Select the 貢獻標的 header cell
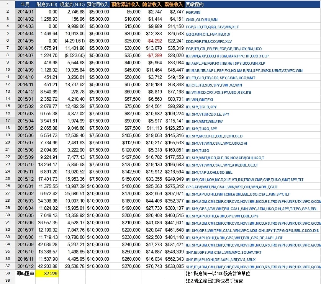The width and height of the screenshot is (321, 284). click(x=195, y=5)
